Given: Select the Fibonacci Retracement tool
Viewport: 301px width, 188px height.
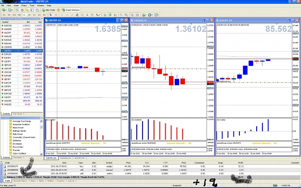Looking at the screenshot, I should 82,15.
